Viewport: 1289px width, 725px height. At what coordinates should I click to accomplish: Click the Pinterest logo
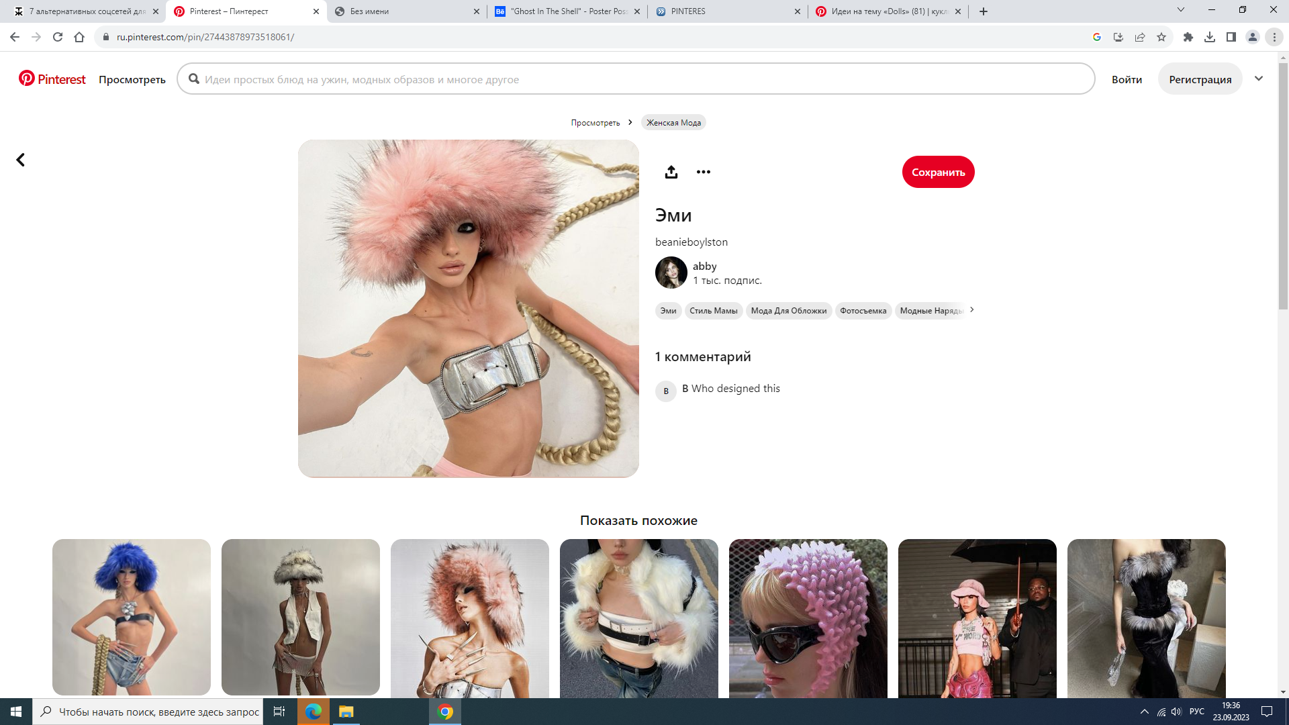[x=52, y=79]
